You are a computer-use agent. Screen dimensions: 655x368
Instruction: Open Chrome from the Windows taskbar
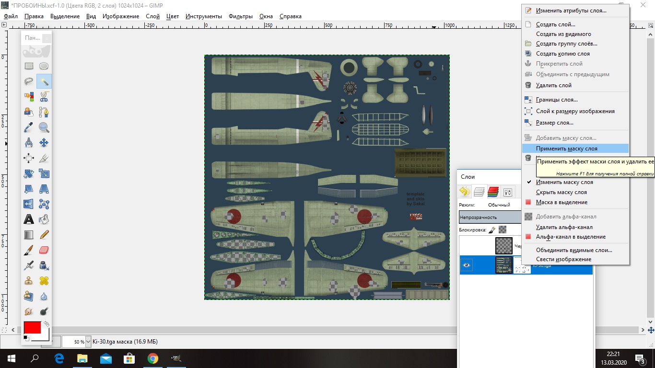click(153, 358)
